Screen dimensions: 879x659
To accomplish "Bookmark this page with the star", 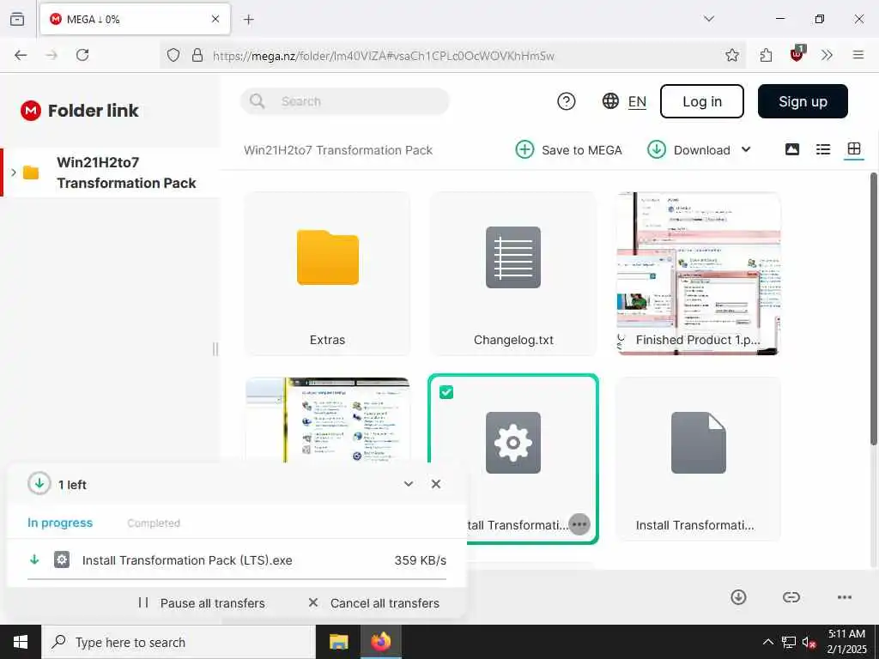I will click(731, 55).
